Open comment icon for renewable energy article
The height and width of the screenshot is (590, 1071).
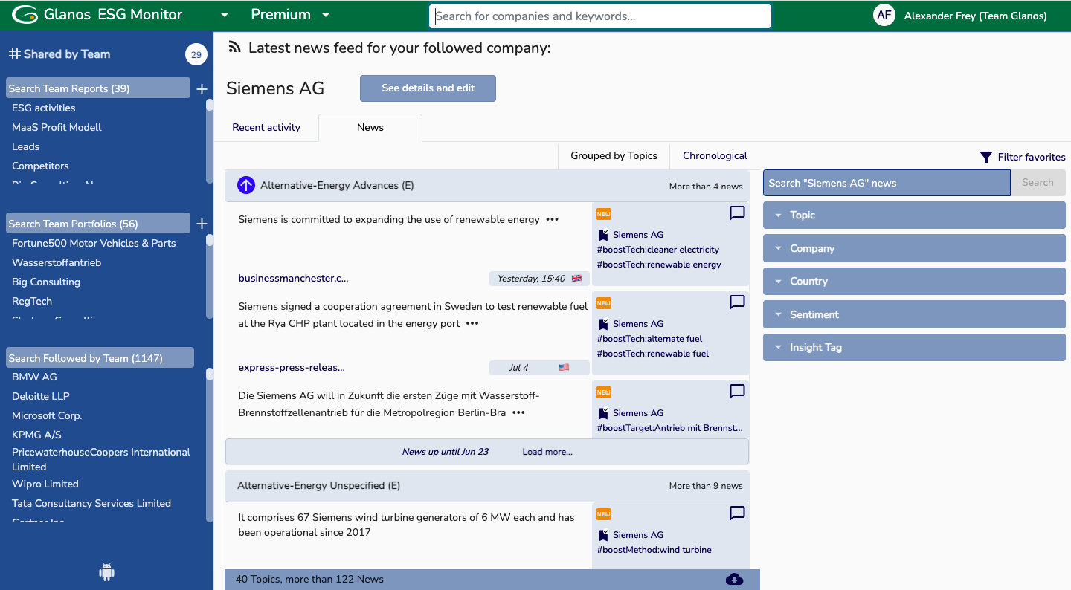737,213
